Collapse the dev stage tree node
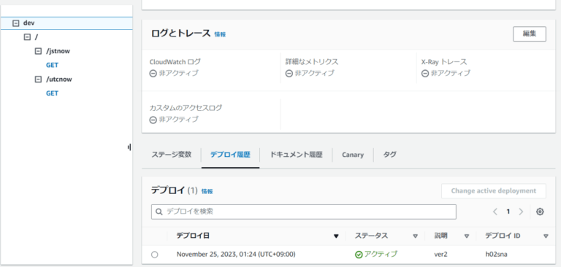The image size is (561, 267). click(x=15, y=23)
